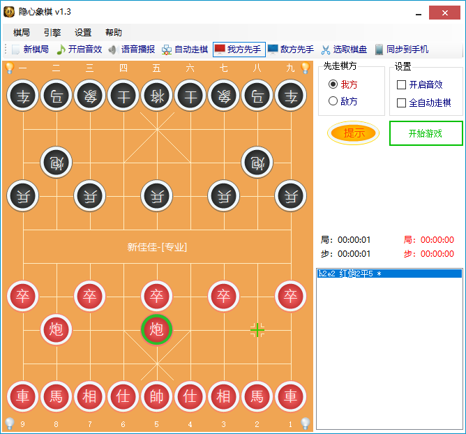Select move list row h2e2 红炮2平5

[x=390, y=274]
